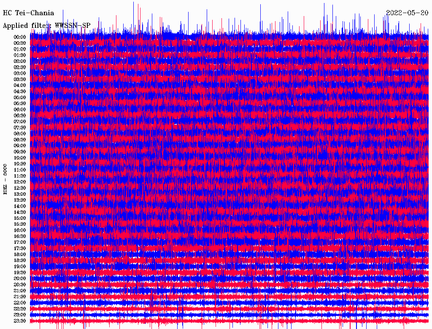Select the 10:00 time label
Screen dimensions: 432x329
pyautogui.click(x=20, y=158)
